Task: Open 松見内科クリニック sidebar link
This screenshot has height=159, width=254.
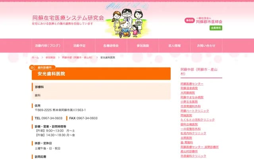Action: click(193, 133)
